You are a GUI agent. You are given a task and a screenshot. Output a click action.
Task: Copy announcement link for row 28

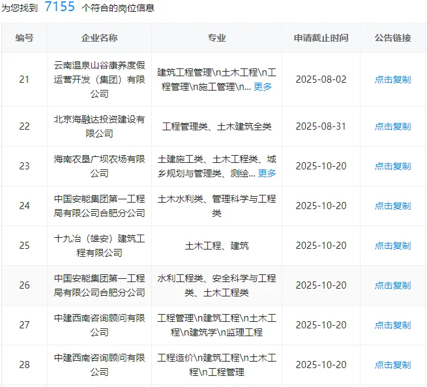[x=392, y=365]
